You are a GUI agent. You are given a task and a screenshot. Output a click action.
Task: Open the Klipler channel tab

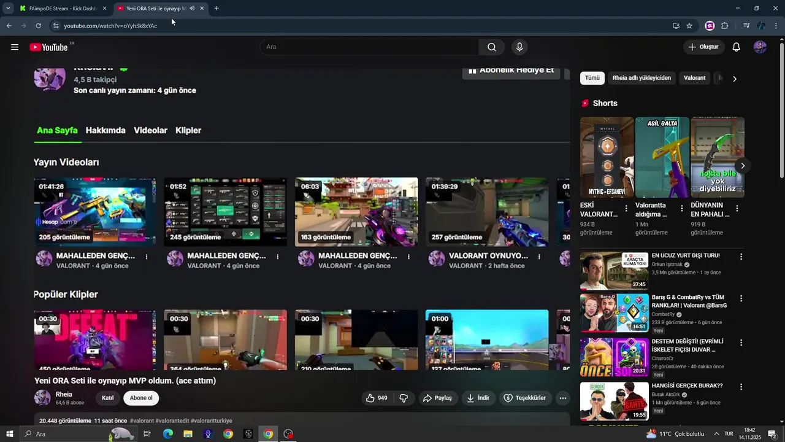point(188,130)
